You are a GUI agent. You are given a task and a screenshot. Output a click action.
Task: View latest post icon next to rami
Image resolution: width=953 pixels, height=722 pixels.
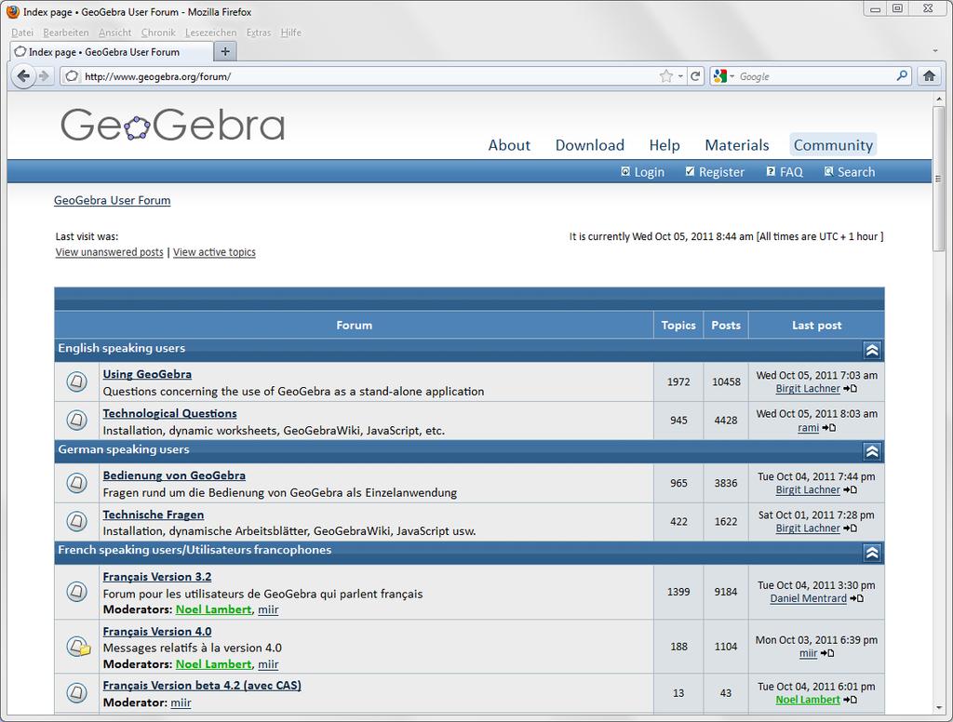tap(829, 428)
